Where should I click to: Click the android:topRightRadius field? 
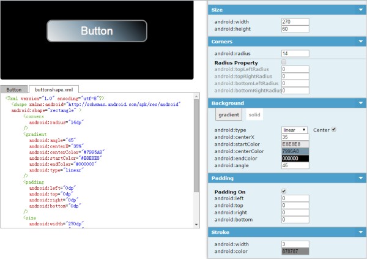coord(295,76)
